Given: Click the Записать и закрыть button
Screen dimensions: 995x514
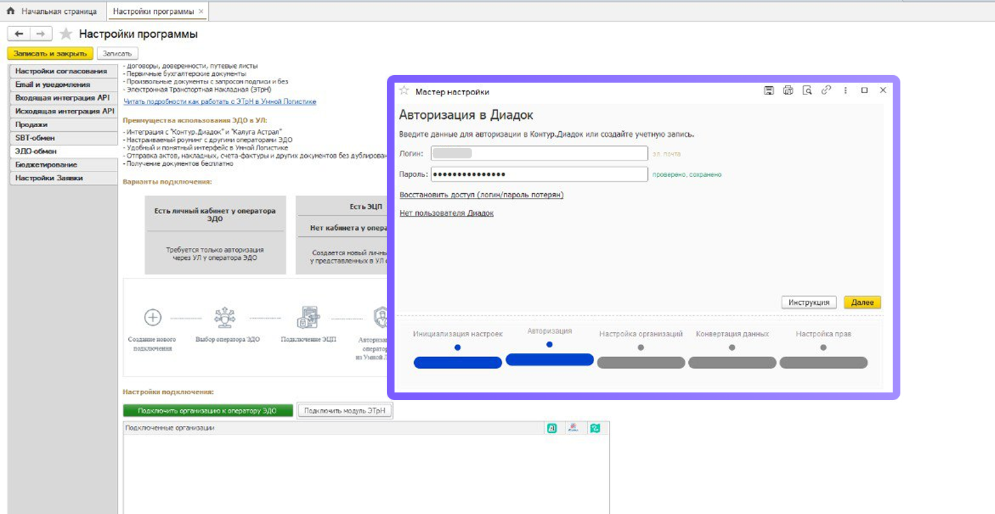Looking at the screenshot, I should tap(49, 53).
